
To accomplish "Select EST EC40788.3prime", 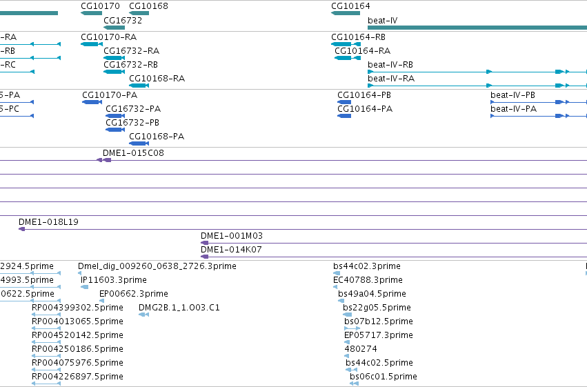I will pos(335,287).
